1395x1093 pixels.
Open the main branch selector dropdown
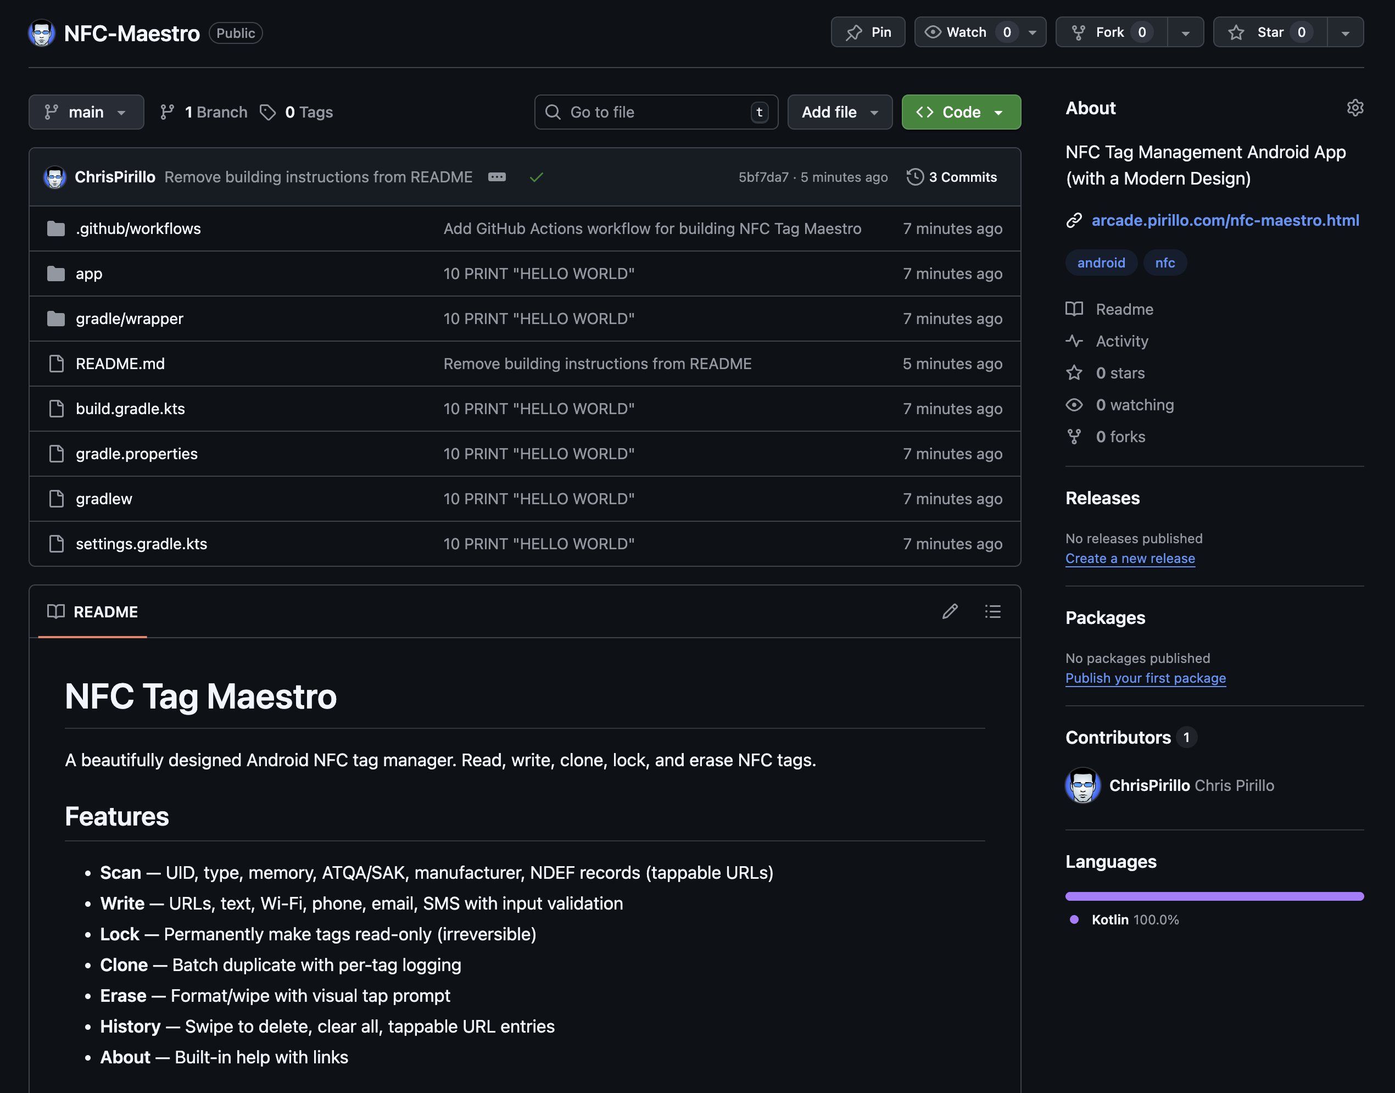click(x=86, y=112)
